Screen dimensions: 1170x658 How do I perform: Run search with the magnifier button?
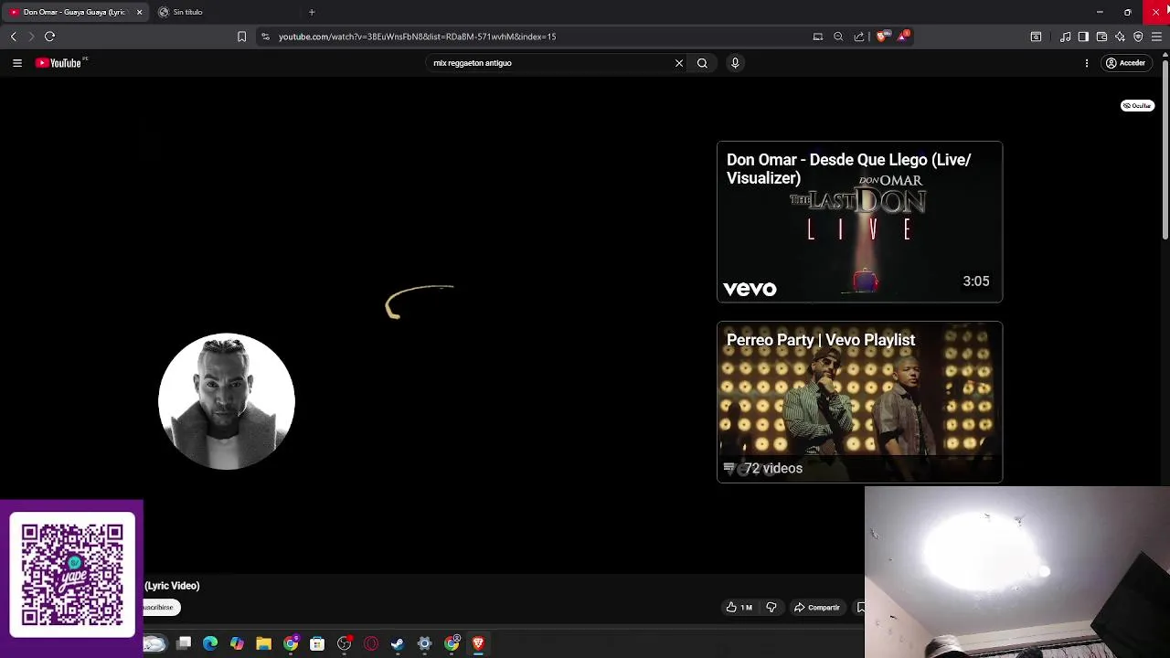coord(702,63)
